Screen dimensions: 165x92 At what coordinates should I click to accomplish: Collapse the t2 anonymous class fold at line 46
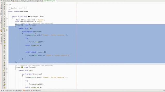(x=7, y=69)
